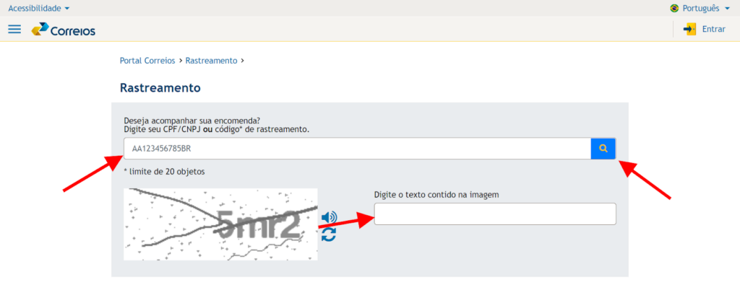Click the magnifier search button

(603, 149)
